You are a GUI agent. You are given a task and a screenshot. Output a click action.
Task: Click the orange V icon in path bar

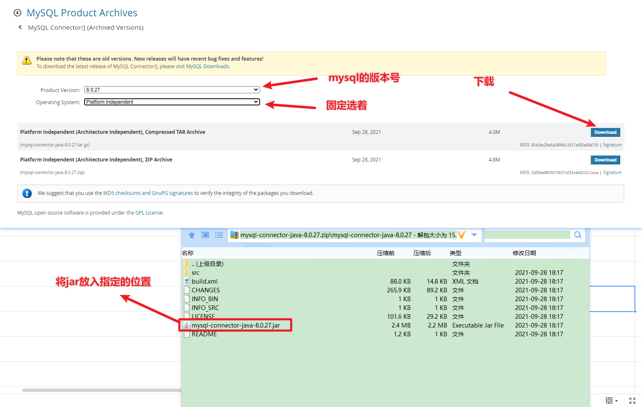point(462,235)
